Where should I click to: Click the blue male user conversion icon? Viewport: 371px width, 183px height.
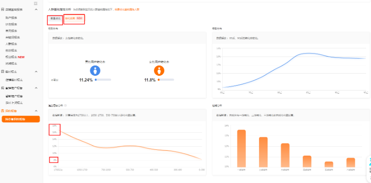[95, 70]
